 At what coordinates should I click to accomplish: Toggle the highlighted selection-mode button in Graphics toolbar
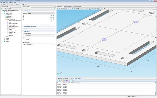click(x=98, y=9)
